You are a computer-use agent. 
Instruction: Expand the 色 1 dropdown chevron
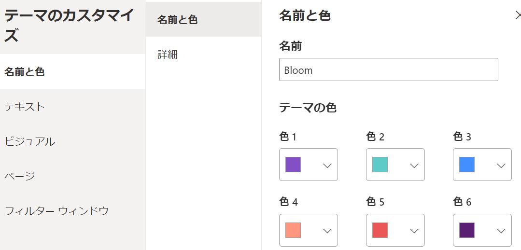pyautogui.click(x=327, y=165)
